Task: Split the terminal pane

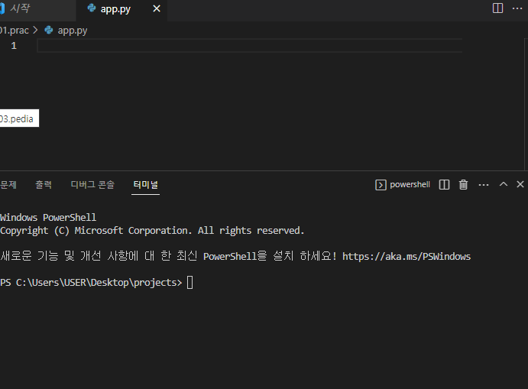Action: coord(444,184)
